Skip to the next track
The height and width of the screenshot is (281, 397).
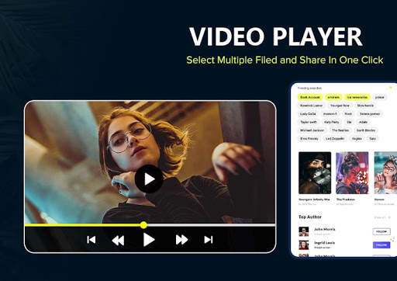click(x=209, y=240)
